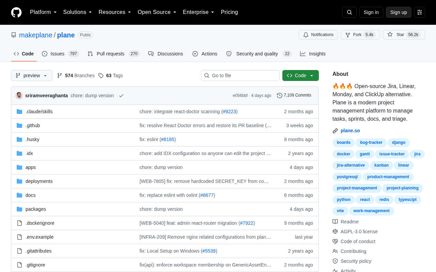Viewport: 436px width, 272px height.
Task: Click the Notifications button
Action: pyautogui.click(x=318, y=35)
